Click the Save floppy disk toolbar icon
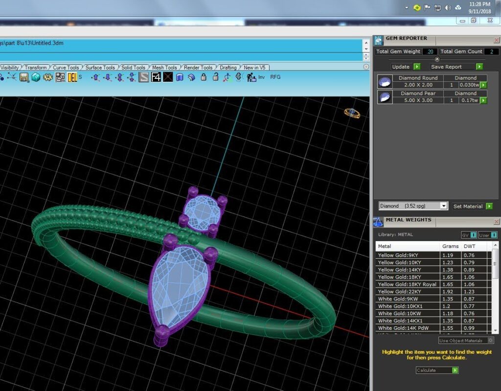This screenshot has width=501, height=391. [x=24, y=77]
